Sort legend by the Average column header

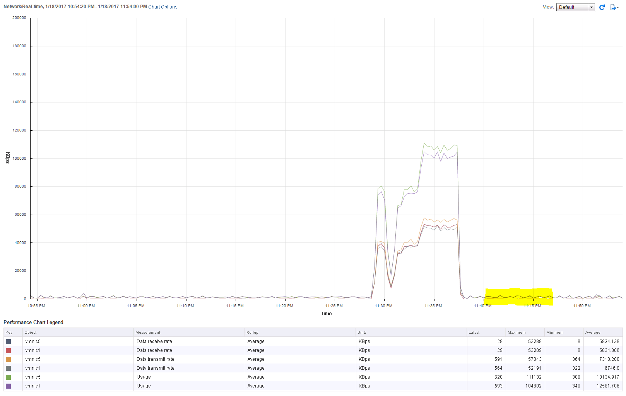tap(603, 333)
